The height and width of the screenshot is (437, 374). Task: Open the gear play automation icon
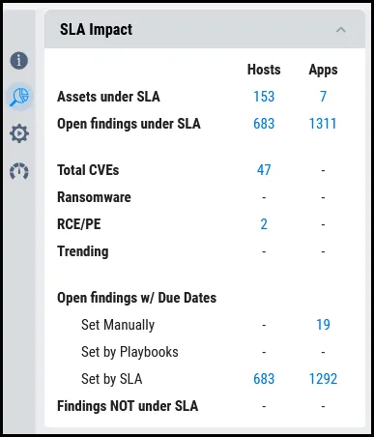pyautogui.click(x=19, y=133)
